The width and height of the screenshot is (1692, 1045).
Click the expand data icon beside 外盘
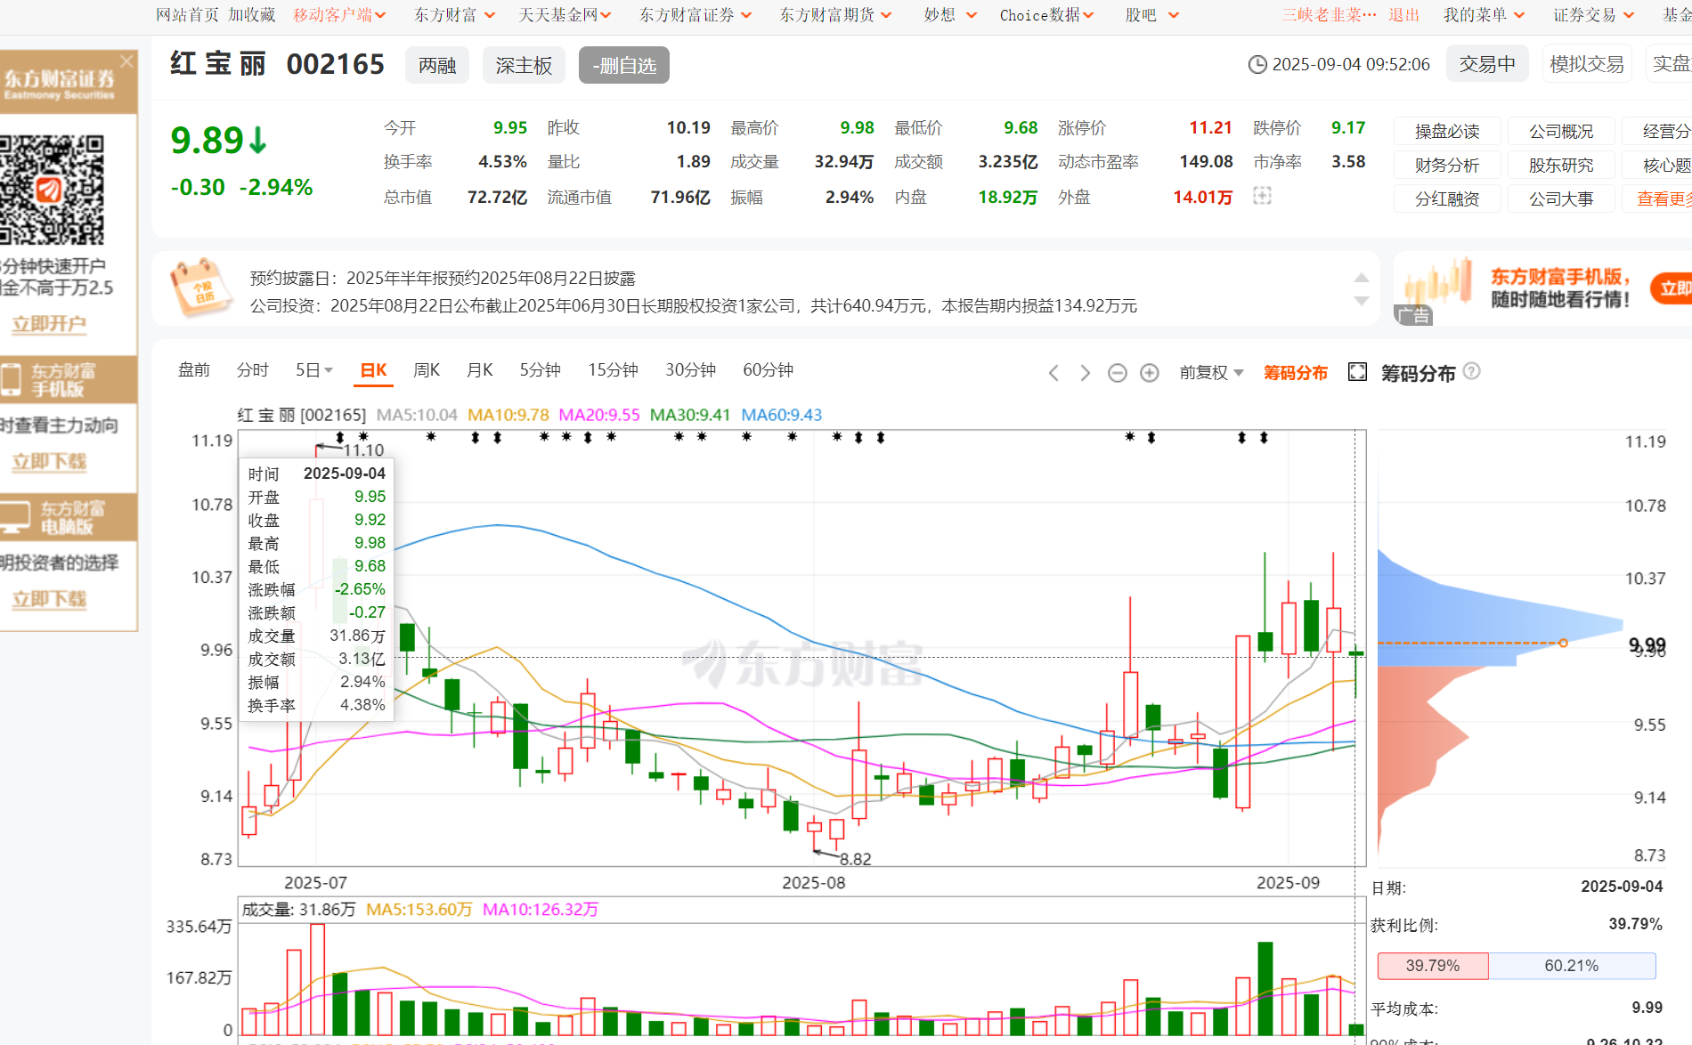1262,196
